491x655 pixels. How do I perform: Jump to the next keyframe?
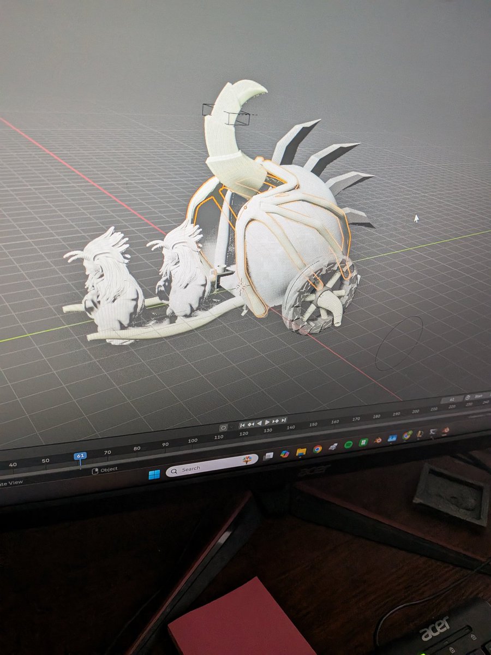[276, 421]
